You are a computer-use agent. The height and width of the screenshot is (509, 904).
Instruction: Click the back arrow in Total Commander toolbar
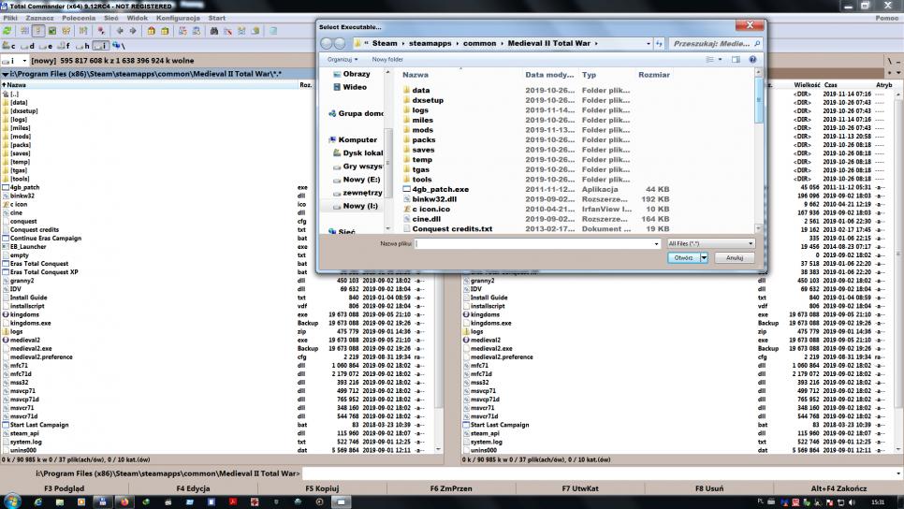[x=119, y=31]
